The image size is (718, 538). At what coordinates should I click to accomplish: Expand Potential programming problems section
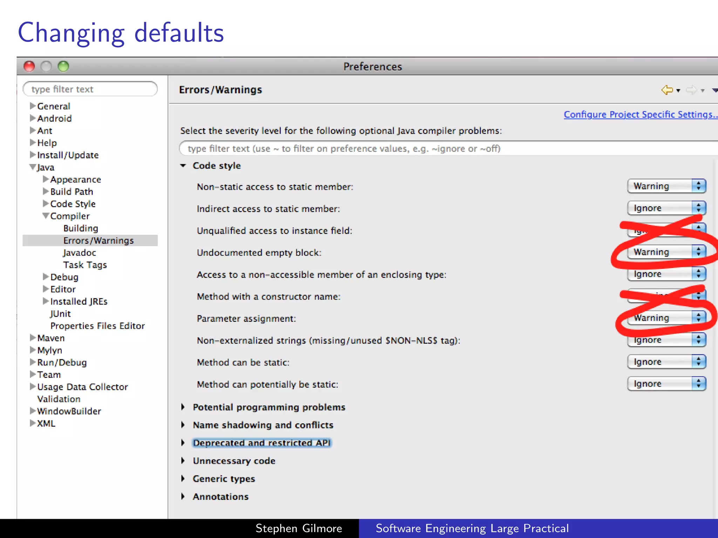(183, 407)
